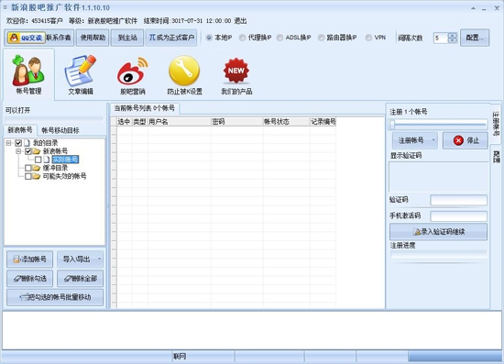Click 成为正式客户 button
504x364 pixels.
pyautogui.click(x=171, y=38)
